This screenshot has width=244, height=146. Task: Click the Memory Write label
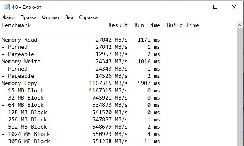tap(21, 61)
